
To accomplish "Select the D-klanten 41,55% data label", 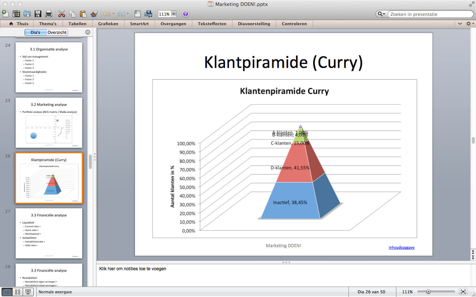I will (290, 168).
